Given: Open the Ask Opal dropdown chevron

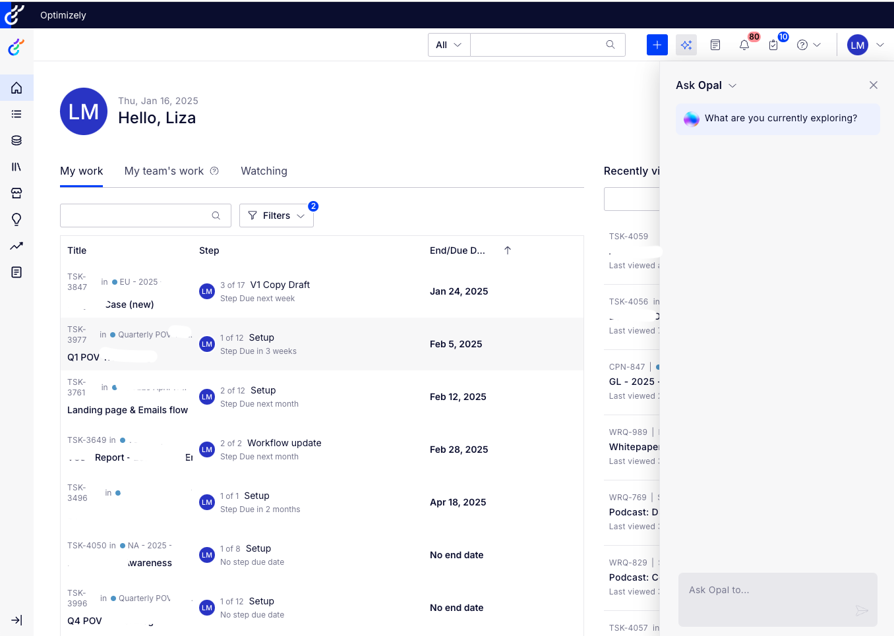Looking at the screenshot, I should point(732,85).
